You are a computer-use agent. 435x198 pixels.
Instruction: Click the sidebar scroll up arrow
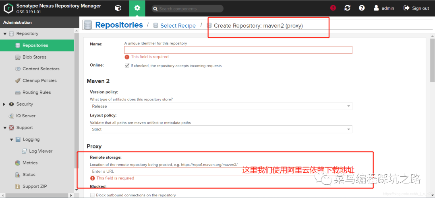(77, 31)
